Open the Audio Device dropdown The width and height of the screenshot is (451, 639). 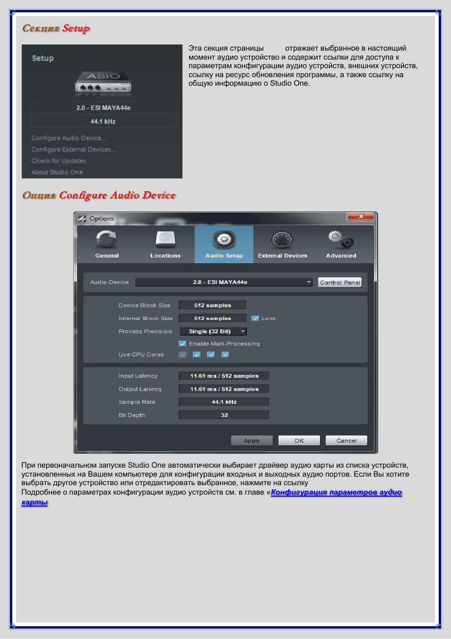pyautogui.click(x=224, y=282)
